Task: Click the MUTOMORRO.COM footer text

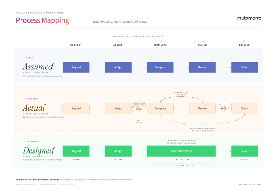Action: click(x=250, y=184)
